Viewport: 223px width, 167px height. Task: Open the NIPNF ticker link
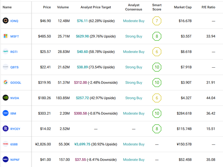click(x=15, y=160)
